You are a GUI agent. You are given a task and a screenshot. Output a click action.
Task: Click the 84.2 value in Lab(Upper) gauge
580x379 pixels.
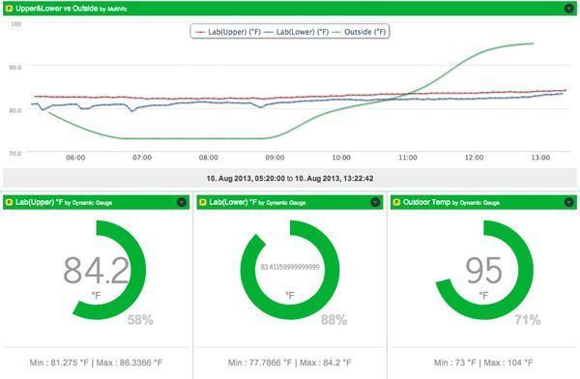tap(96, 271)
